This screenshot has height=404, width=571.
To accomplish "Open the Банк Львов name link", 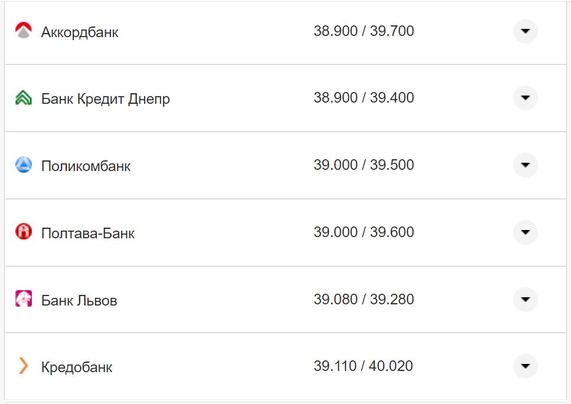I will point(79,301).
